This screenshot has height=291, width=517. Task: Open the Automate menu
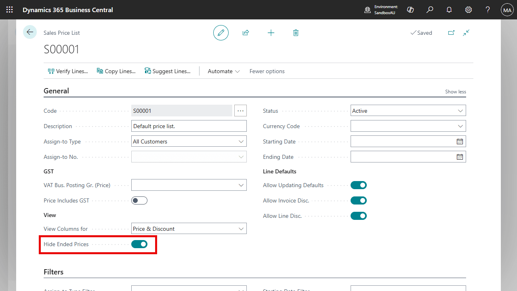(x=224, y=71)
